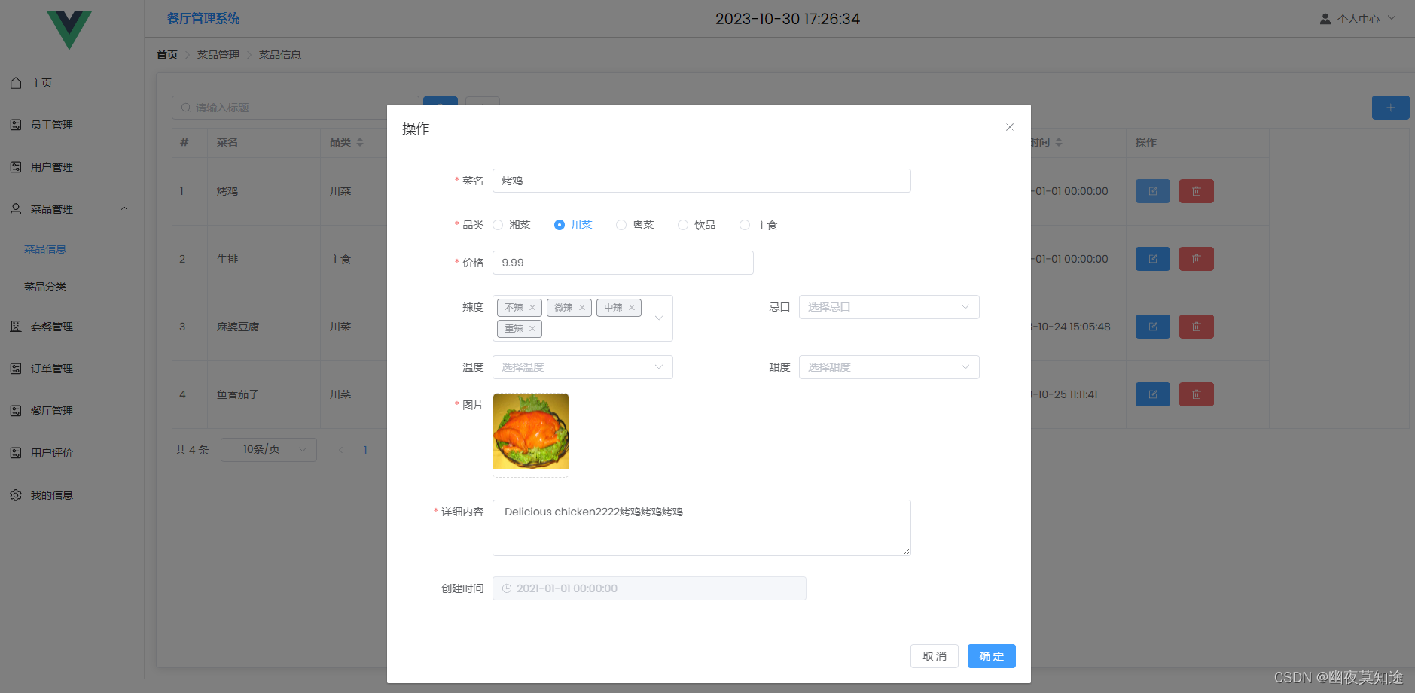Click the 创建时间 date field
The height and width of the screenshot is (693, 1415).
[x=649, y=588]
